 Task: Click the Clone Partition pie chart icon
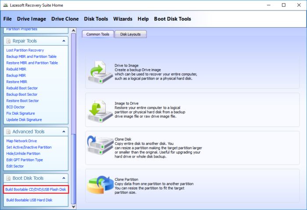(100, 185)
